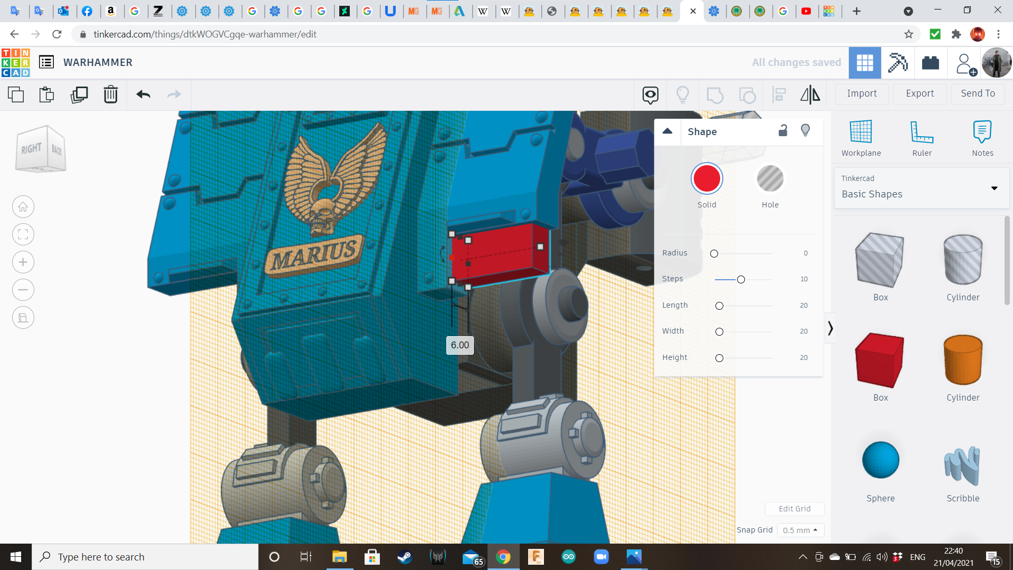Open the Snap Grid 0.5 mm dropdown

800,530
